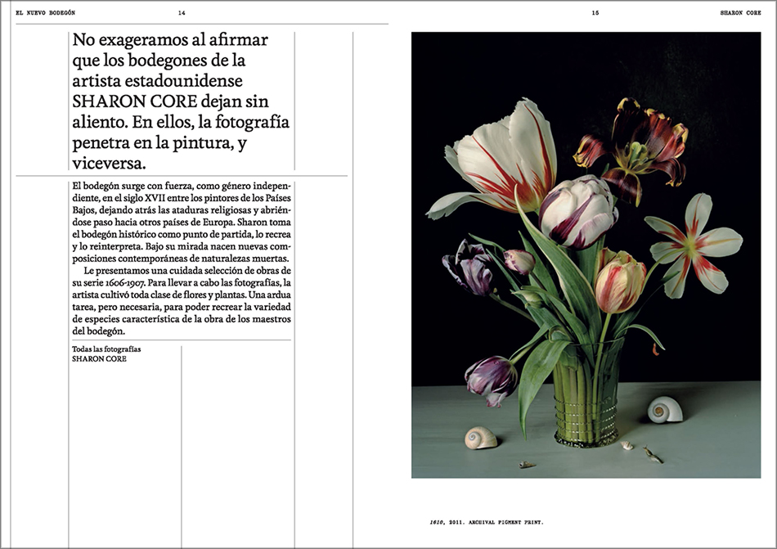The height and width of the screenshot is (549, 777).
Task: Select page number 14 in the header
Action: [x=182, y=12]
